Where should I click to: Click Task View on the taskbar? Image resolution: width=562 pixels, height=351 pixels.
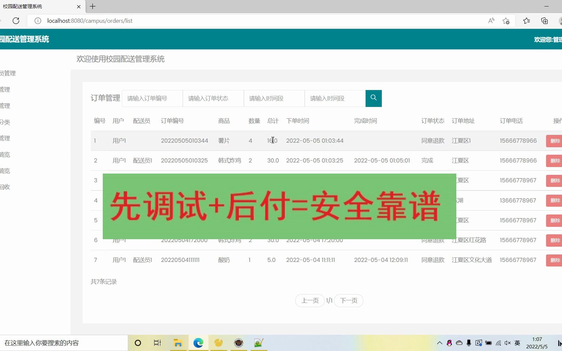coord(157,343)
